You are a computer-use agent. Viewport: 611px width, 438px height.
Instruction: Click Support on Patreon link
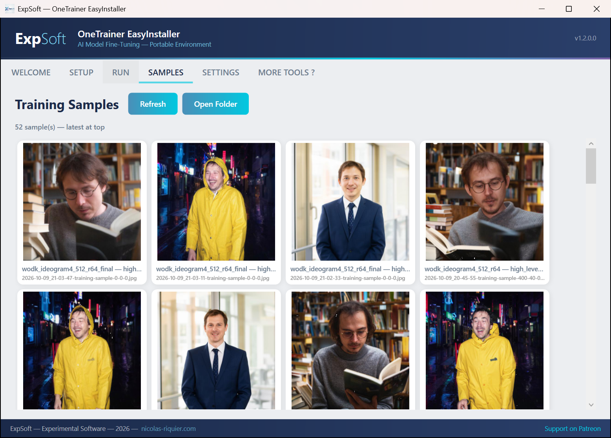pos(573,429)
